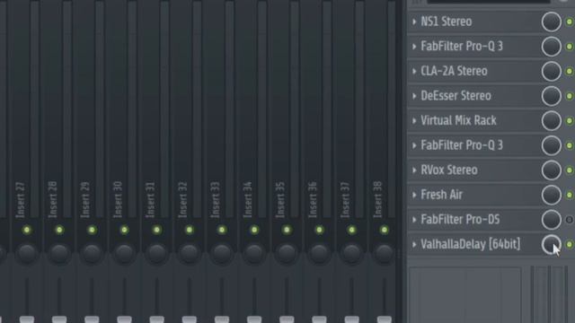Mute Insert 30 with its green light
The image size is (575, 323).
pyautogui.click(x=124, y=230)
